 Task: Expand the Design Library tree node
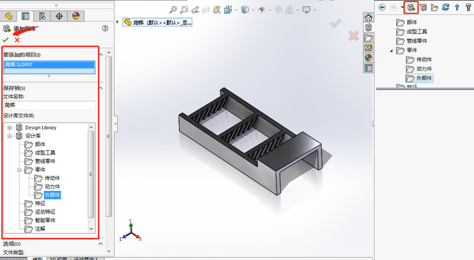click(10, 128)
